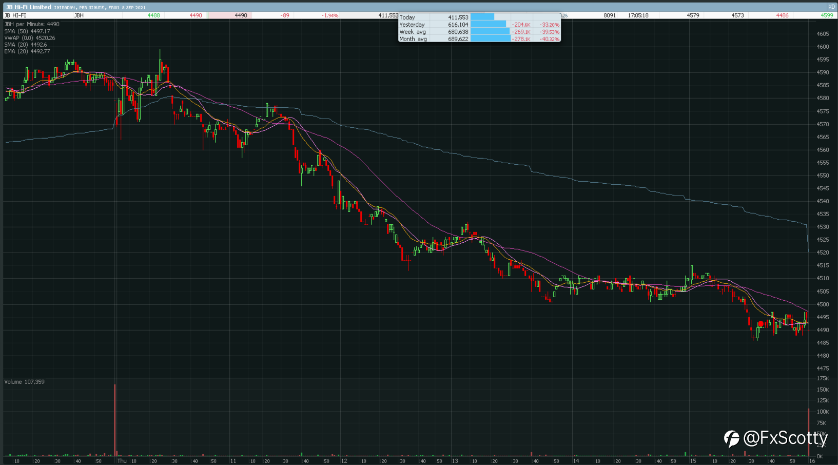The width and height of the screenshot is (838, 465).
Task: Click the 689,622 month average volume
Action: point(458,39)
